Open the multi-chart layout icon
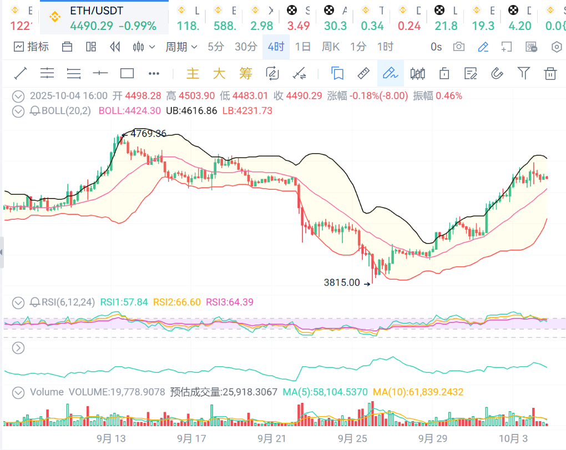 (x=91, y=47)
